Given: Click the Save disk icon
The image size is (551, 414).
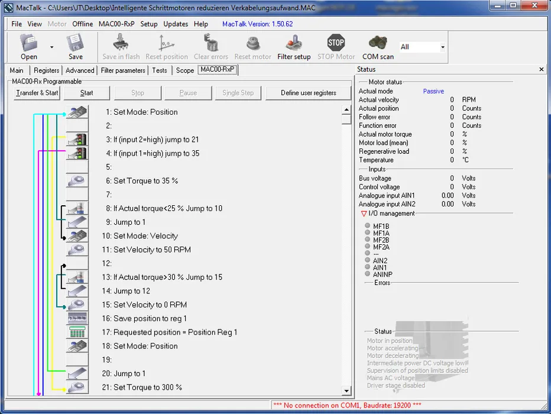Looking at the screenshot, I should [76, 43].
